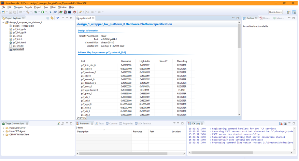Click the Forward navigation arrow

tap(99, 12)
